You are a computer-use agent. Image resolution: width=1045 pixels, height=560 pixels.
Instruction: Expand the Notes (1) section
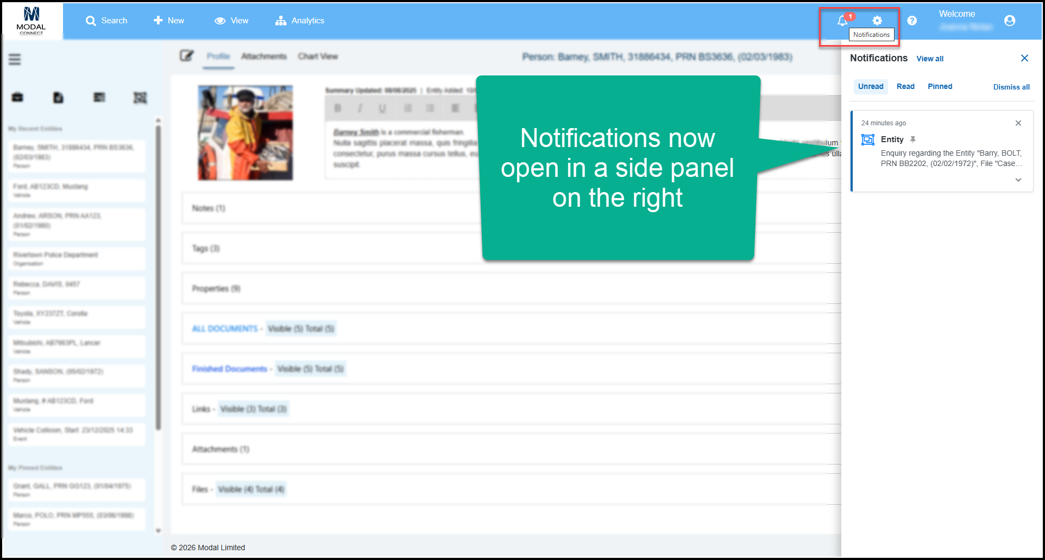[x=209, y=208]
